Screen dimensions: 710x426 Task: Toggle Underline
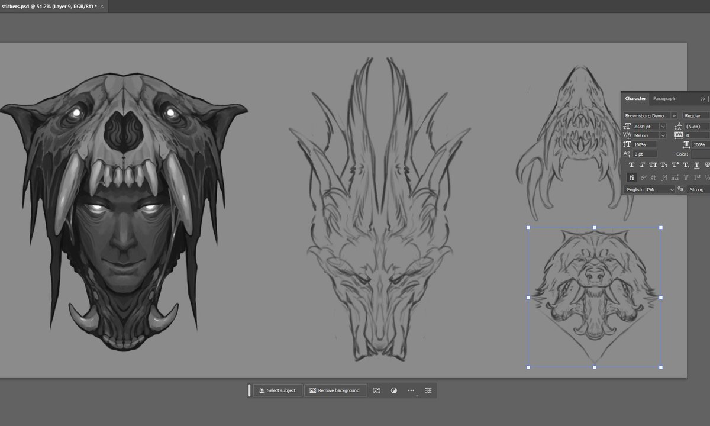(x=697, y=165)
